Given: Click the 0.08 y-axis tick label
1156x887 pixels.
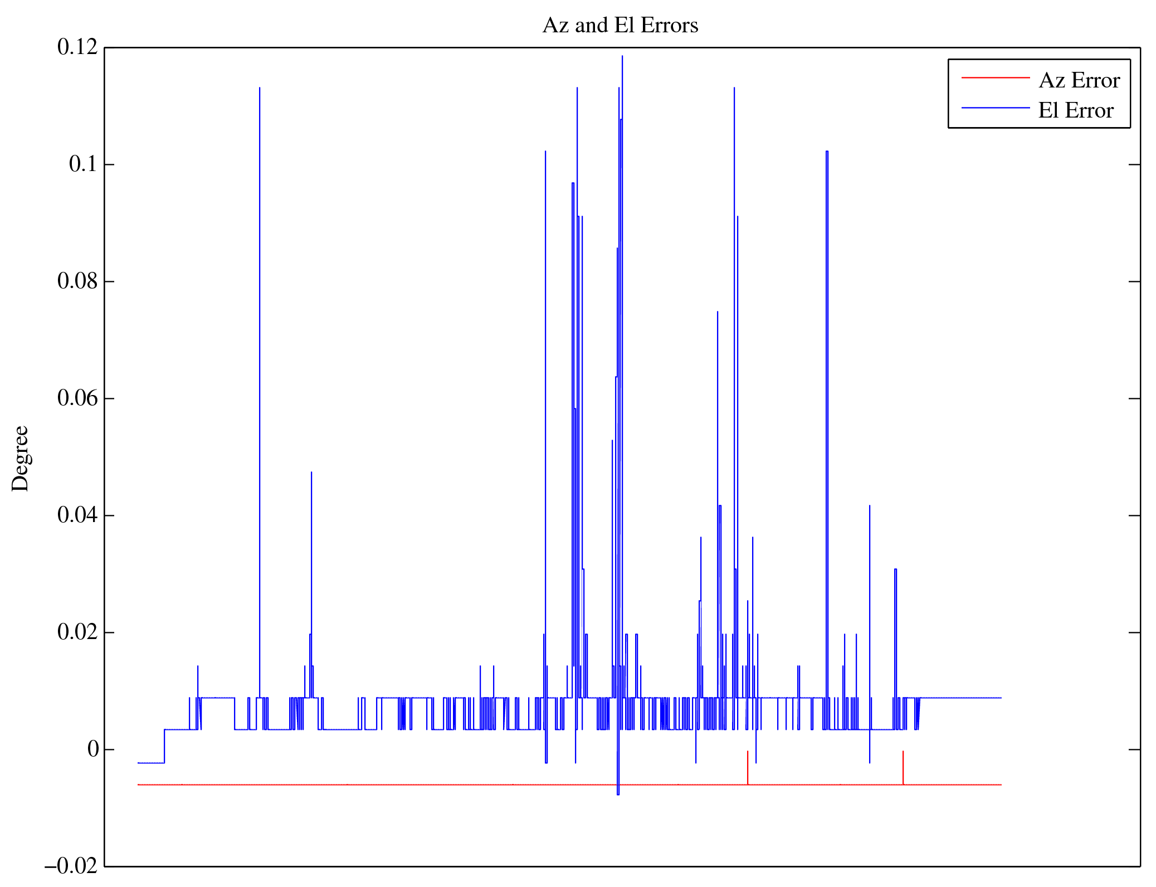Looking at the screenshot, I should point(77,281).
